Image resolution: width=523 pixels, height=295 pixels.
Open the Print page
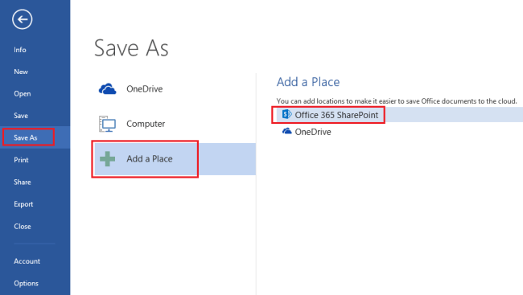click(x=22, y=160)
